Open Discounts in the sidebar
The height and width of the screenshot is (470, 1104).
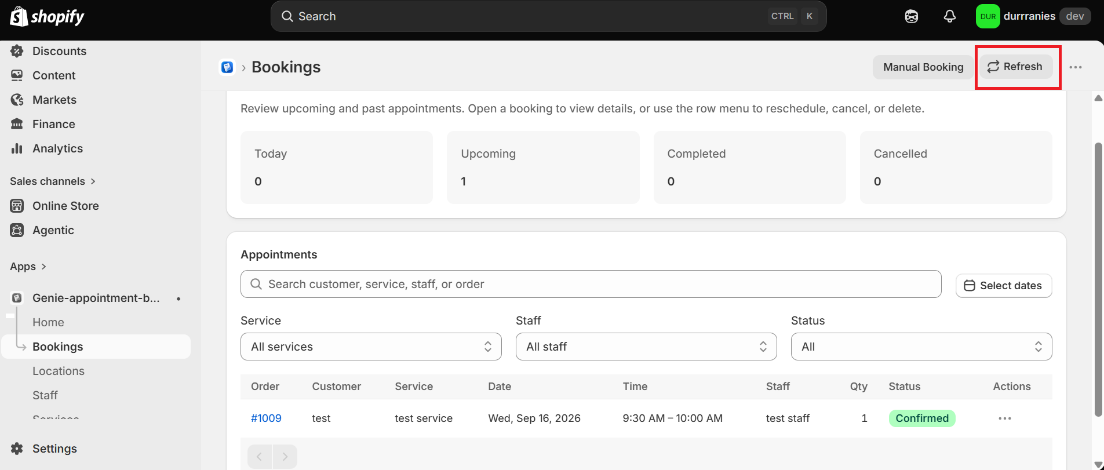[x=59, y=51]
